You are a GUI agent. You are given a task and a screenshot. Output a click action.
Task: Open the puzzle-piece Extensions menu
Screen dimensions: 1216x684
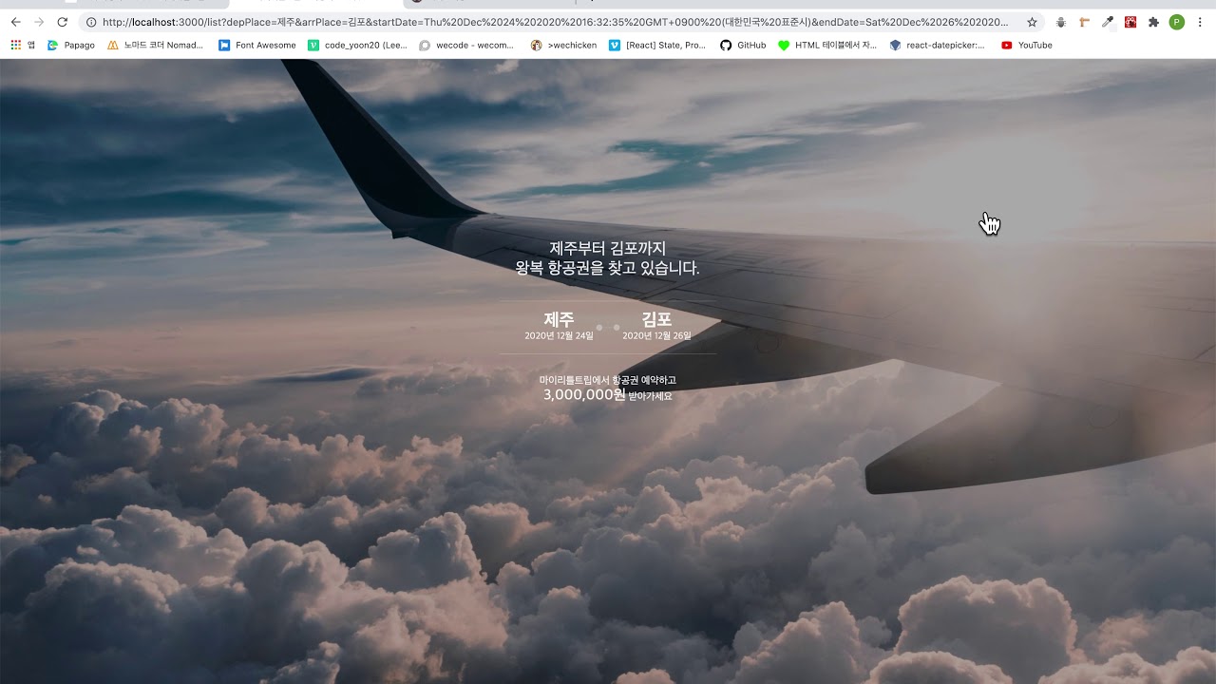point(1153,22)
